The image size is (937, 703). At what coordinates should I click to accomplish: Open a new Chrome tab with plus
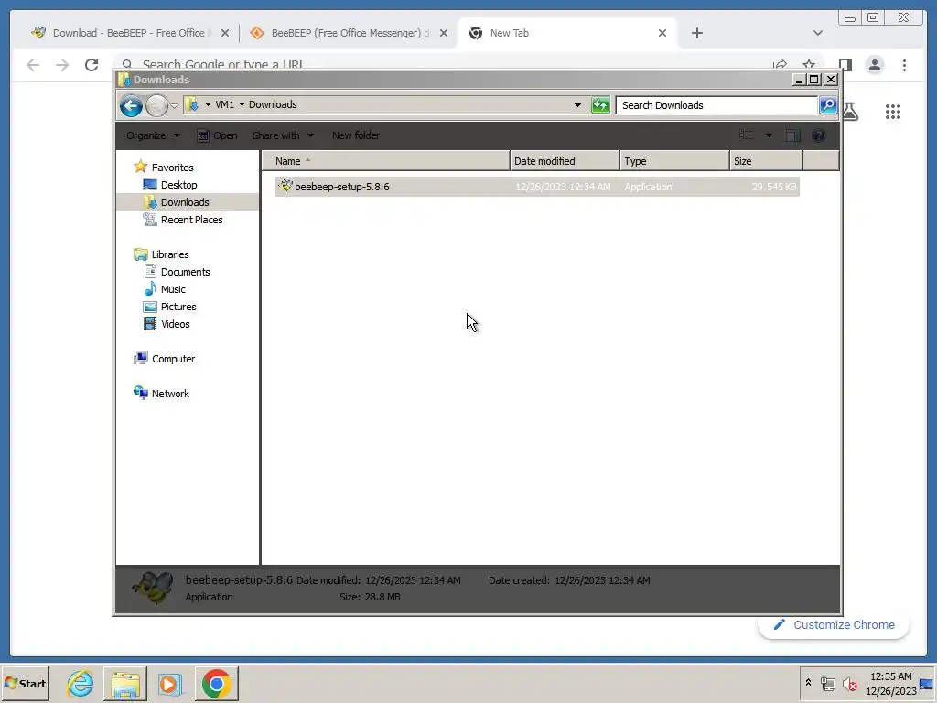pyautogui.click(x=696, y=33)
